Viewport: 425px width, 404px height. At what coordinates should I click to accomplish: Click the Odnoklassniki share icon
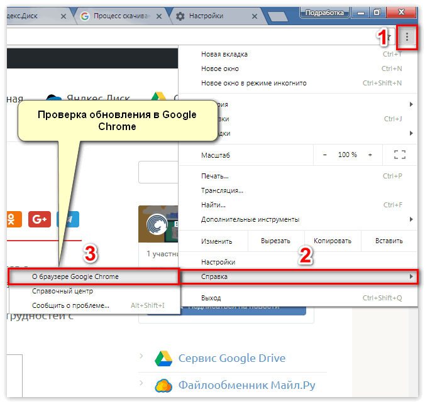[x=14, y=219]
